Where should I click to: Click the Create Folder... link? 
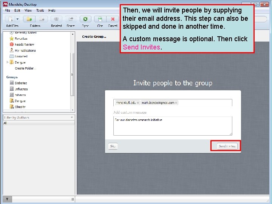[x=25, y=68]
